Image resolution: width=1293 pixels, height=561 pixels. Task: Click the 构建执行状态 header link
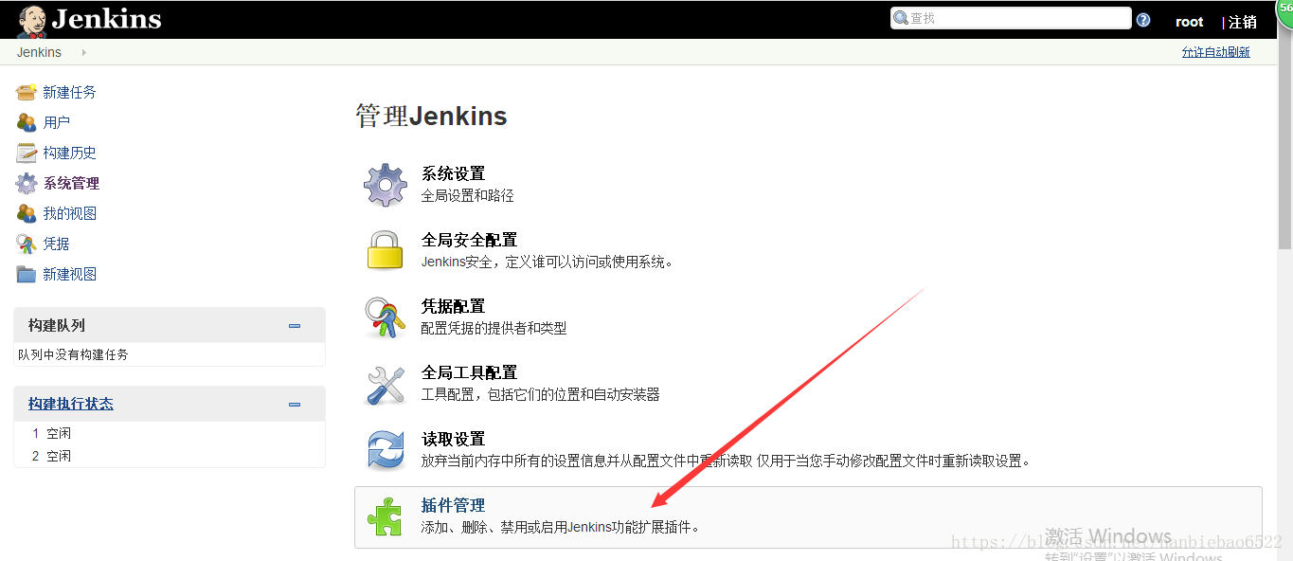[71, 404]
